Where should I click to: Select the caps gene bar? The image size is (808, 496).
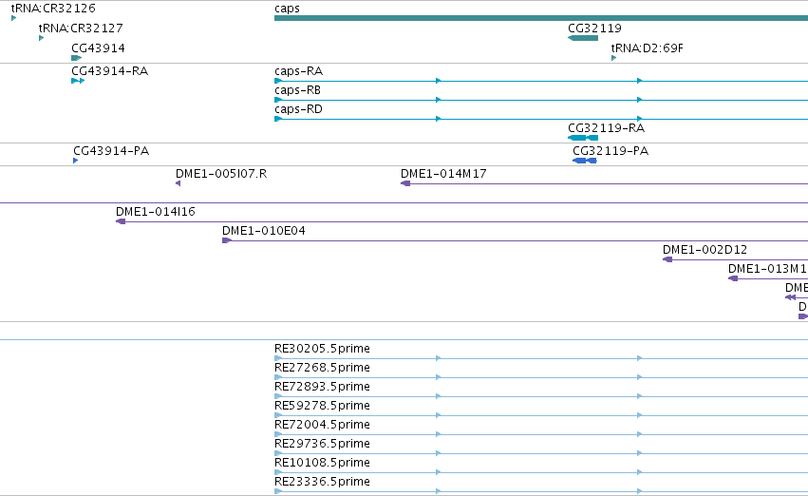(x=541, y=18)
